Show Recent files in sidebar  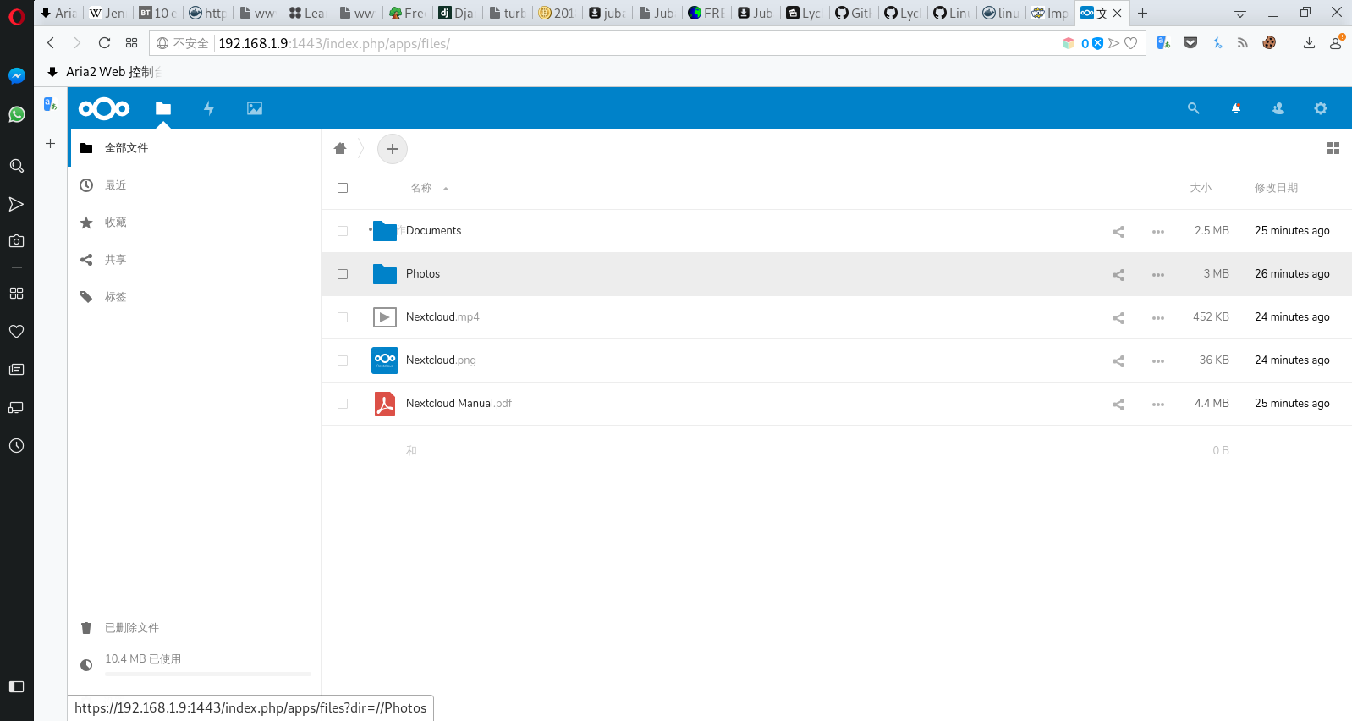point(194,185)
